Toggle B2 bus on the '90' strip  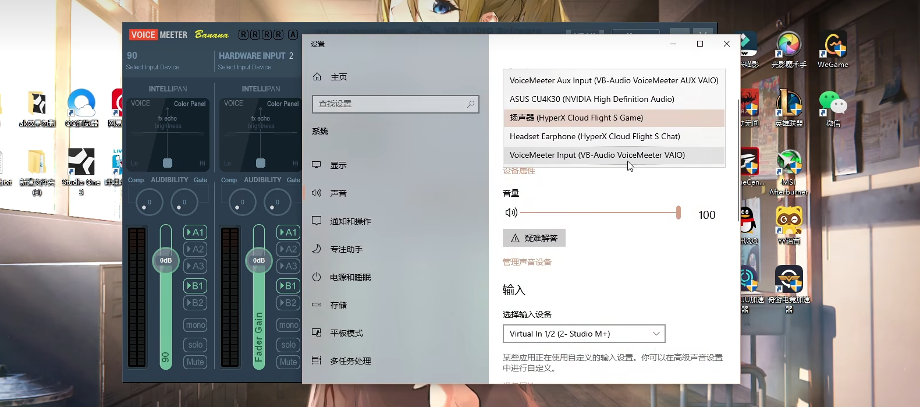click(x=196, y=303)
